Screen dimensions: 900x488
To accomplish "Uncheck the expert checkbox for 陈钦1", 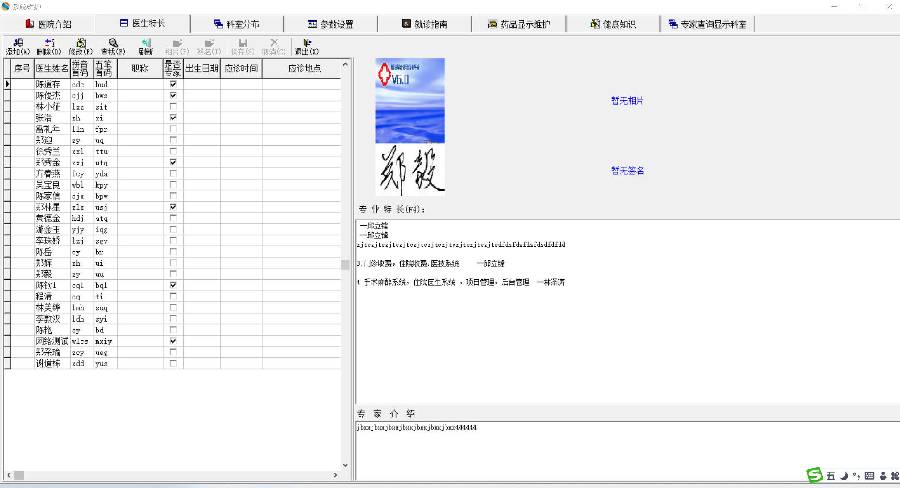I will click(173, 285).
